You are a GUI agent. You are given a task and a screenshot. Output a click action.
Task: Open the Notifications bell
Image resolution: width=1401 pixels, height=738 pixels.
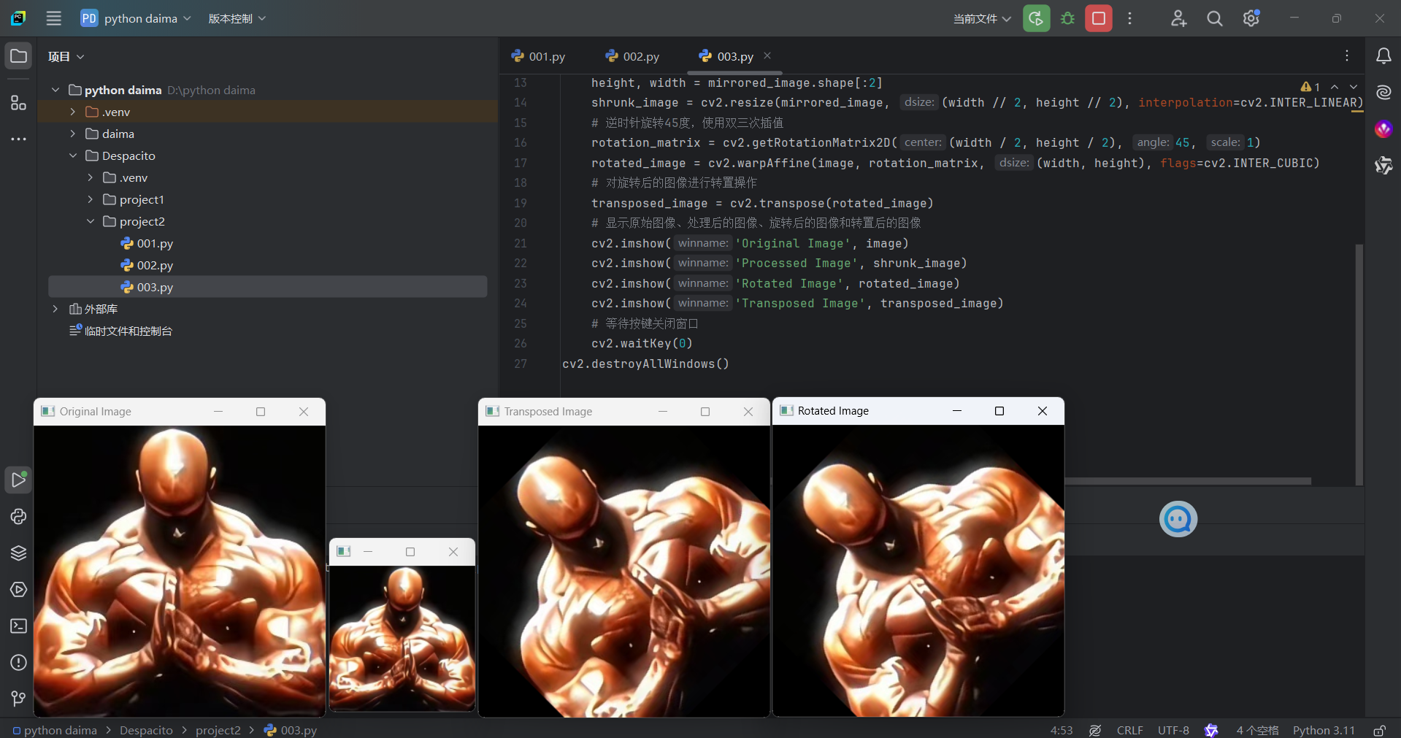coord(1383,56)
